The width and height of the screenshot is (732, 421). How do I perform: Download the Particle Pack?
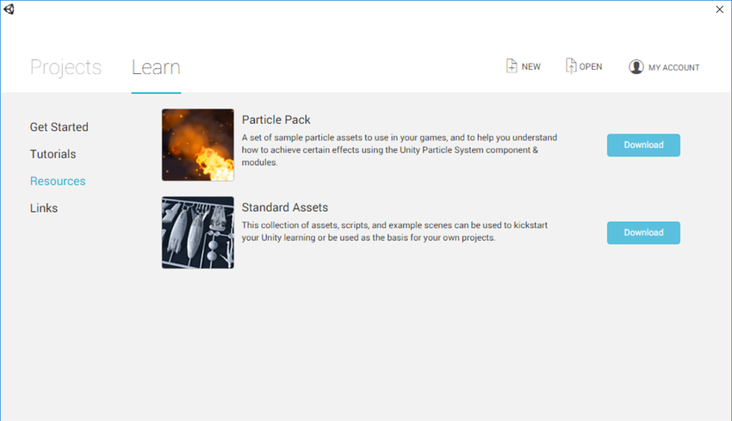click(643, 145)
